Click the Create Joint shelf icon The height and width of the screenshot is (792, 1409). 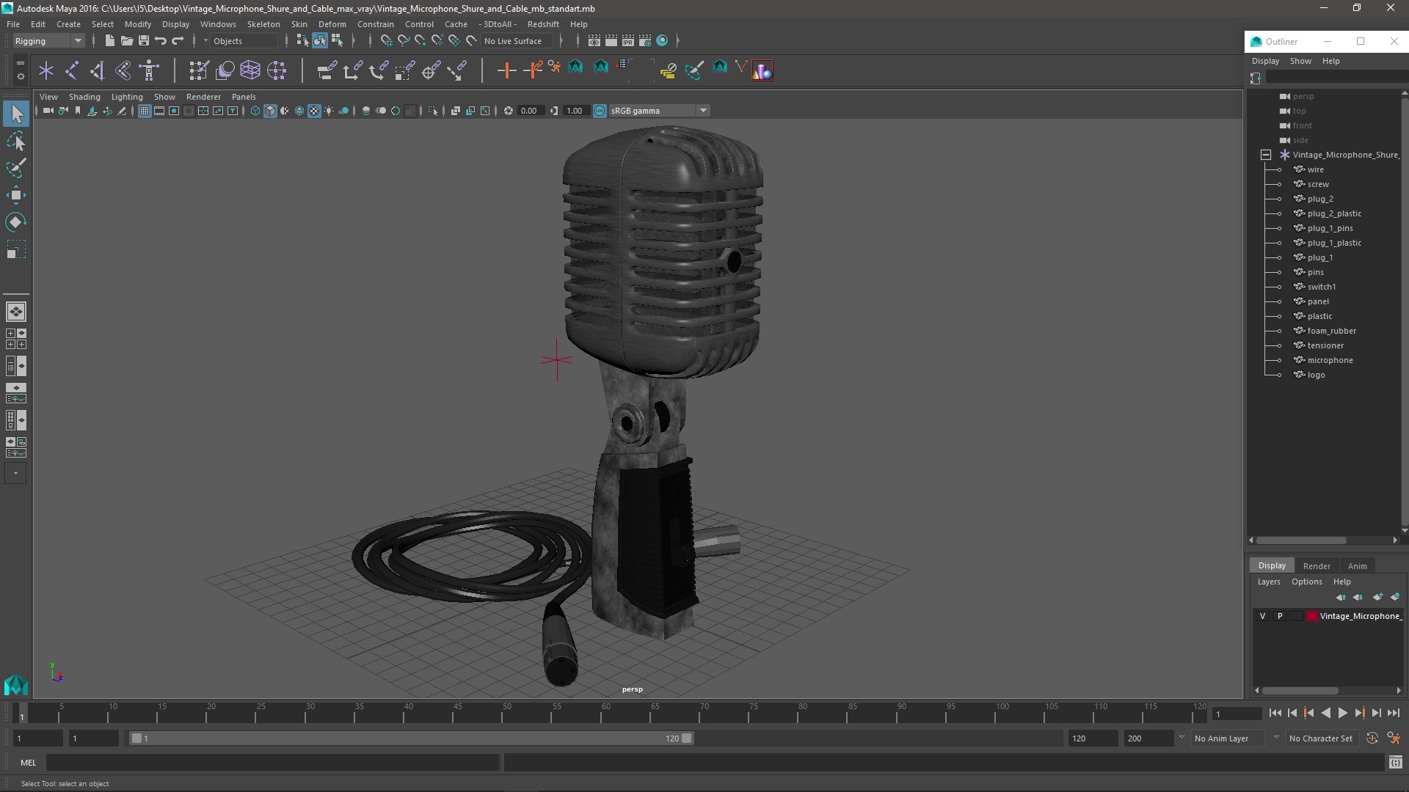pos(72,70)
